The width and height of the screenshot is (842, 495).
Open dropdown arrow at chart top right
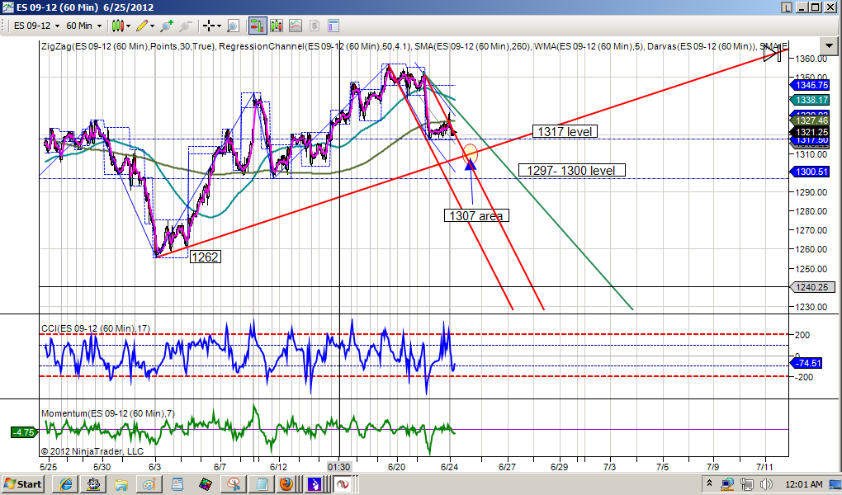(829, 46)
